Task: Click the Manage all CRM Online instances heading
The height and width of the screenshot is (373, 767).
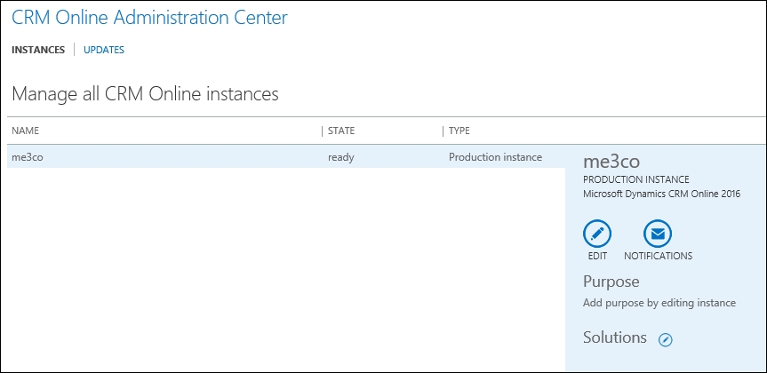Action: click(145, 94)
